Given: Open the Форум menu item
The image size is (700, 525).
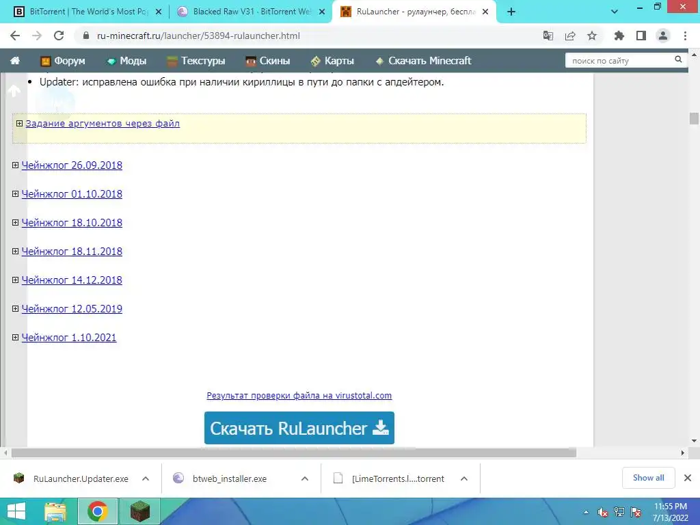Looking at the screenshot, I should 63,61.
